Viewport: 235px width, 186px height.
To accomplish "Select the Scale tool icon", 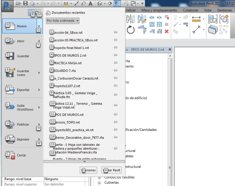I will (x=159, y=24).
